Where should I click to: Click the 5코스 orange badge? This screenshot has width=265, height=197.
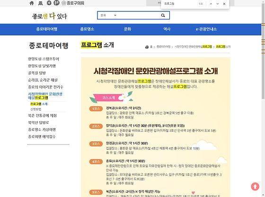click(x=96, y=192)
